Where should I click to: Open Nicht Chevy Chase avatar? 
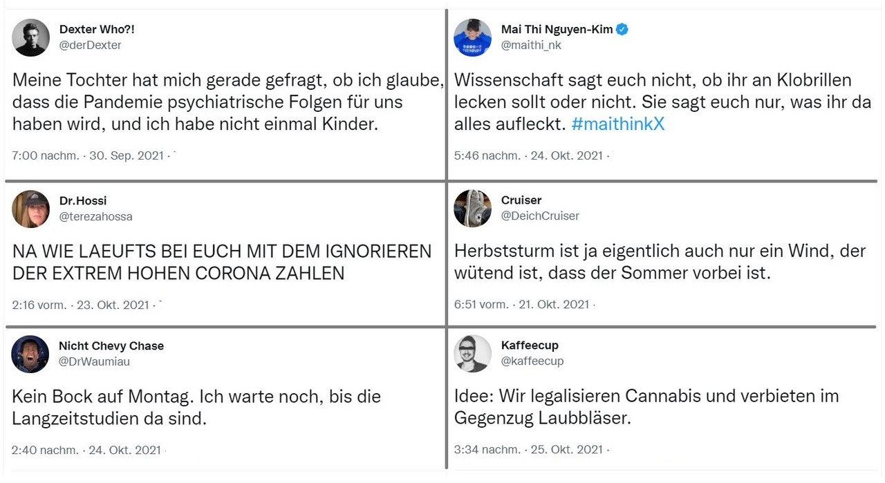30,354
